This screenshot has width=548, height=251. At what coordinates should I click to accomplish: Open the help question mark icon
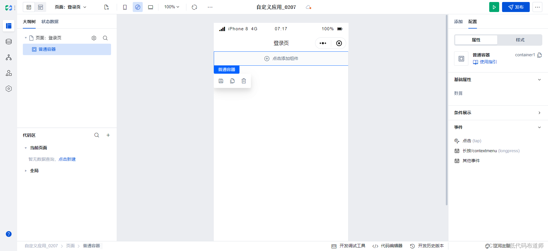[9, 234]
